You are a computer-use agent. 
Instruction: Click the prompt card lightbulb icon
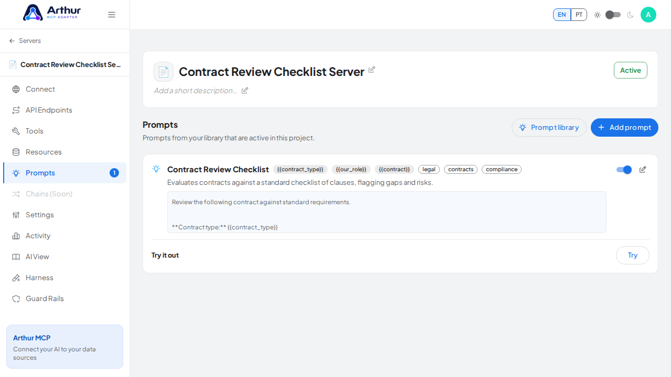[x=156, y=169]
